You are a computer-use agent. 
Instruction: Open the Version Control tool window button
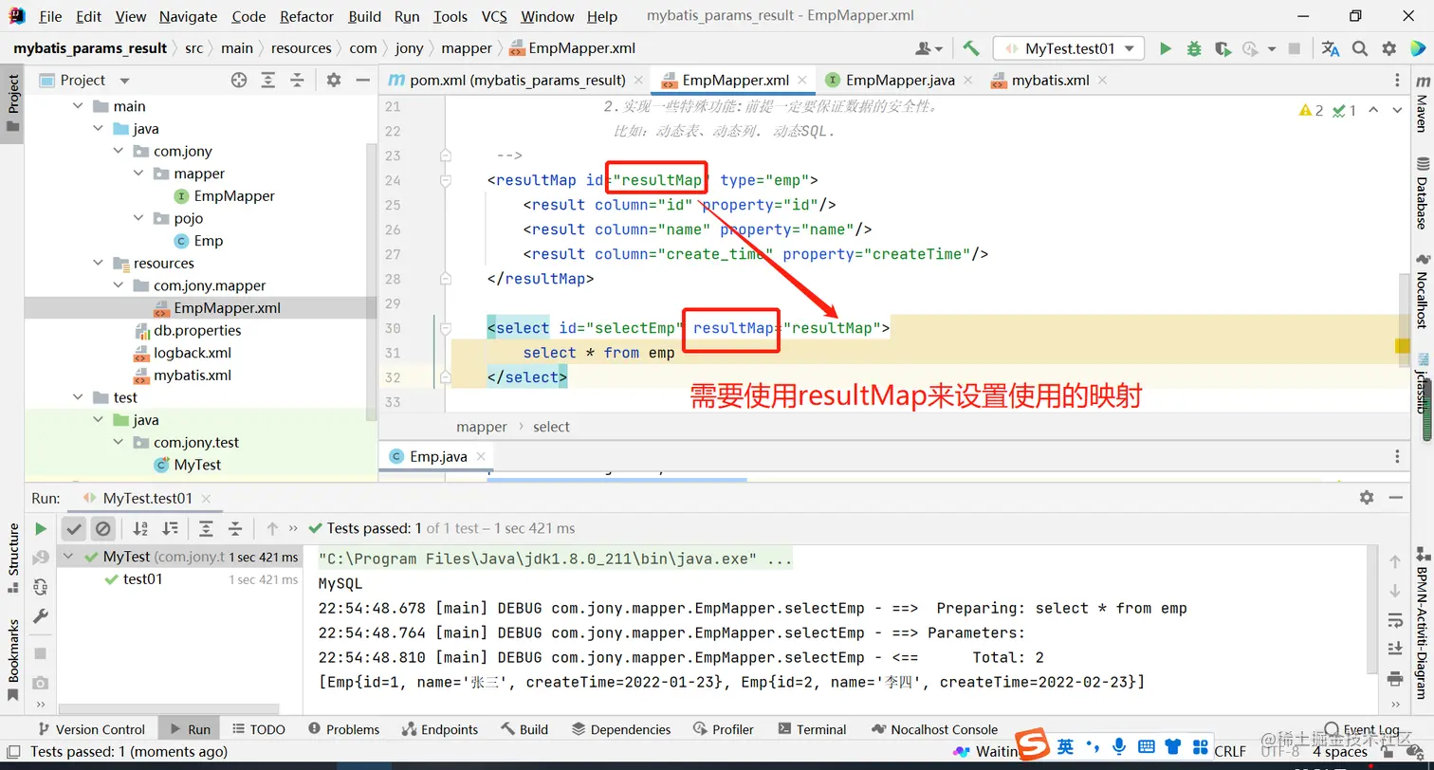point(90,729)
